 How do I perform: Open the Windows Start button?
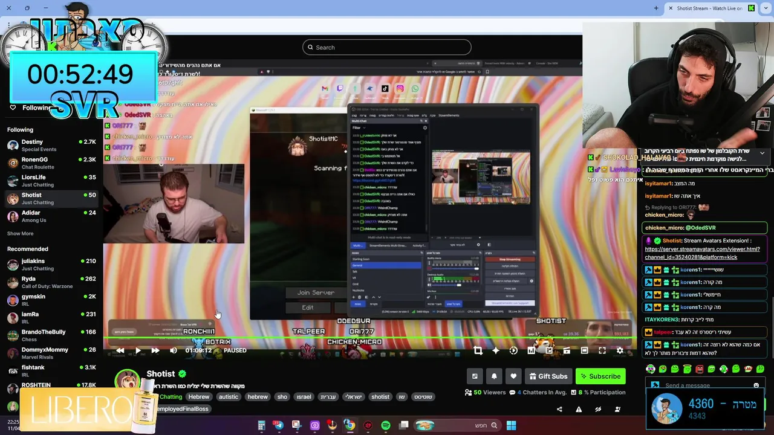[x=511, y=425]
